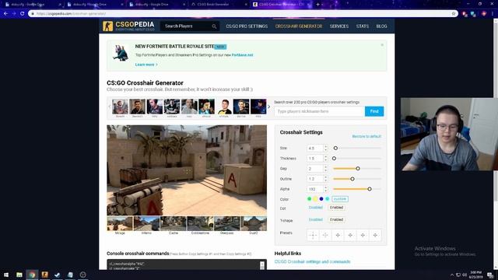Set Dot option to Enabled
The image size is (498, 280).
click(x=336, y=208)
